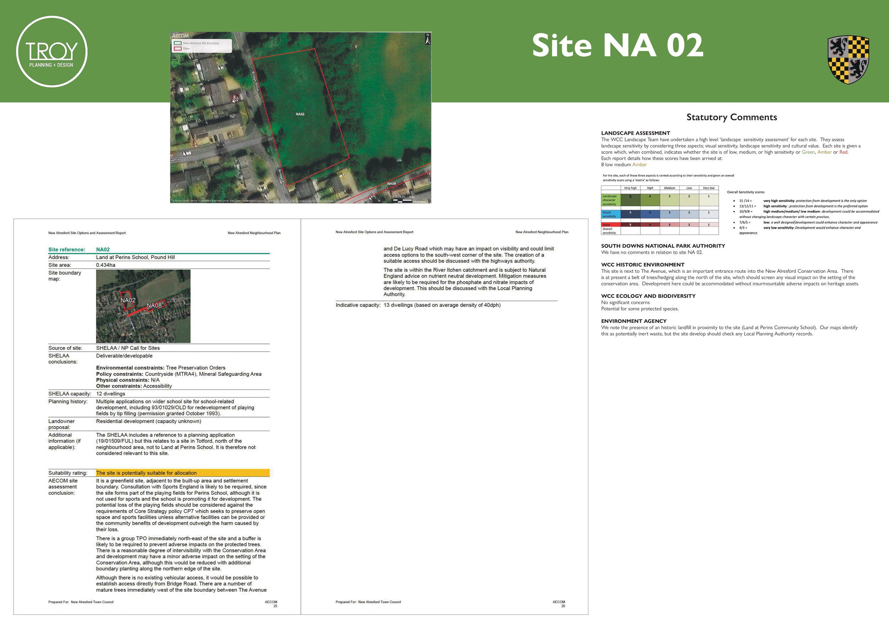Click the Landscape Assessment heading
This screenshot has height=628, width=889.
pos(635,133)
